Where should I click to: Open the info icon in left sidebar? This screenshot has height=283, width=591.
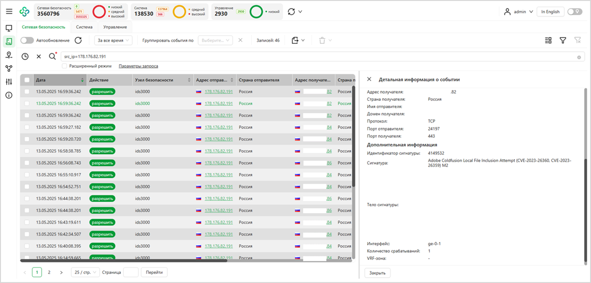click(x=9, y=95)
